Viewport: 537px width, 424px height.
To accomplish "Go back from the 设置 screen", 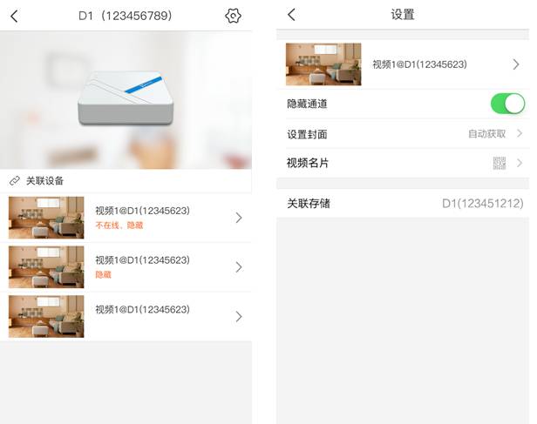I will point(291,15).
